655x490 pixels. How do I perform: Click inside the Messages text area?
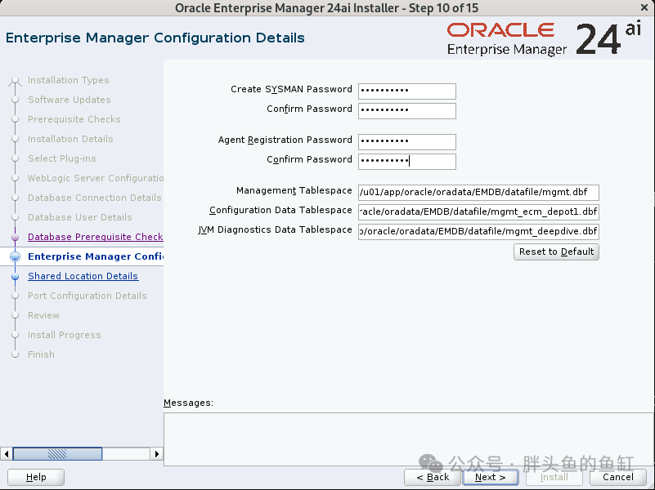coord(409,439)
